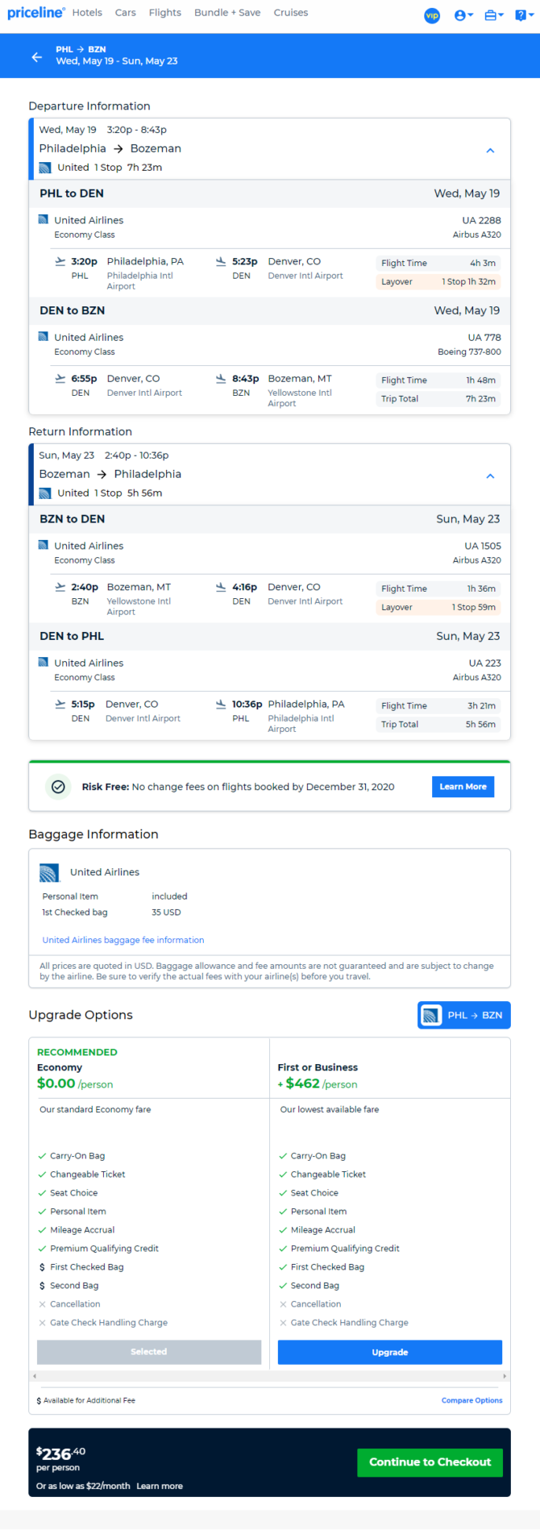Image resolution: width=540 pixels, height=1530 pixels.
Task: Click the '35 USD' checked bag fee
Action: pos(166,913)
